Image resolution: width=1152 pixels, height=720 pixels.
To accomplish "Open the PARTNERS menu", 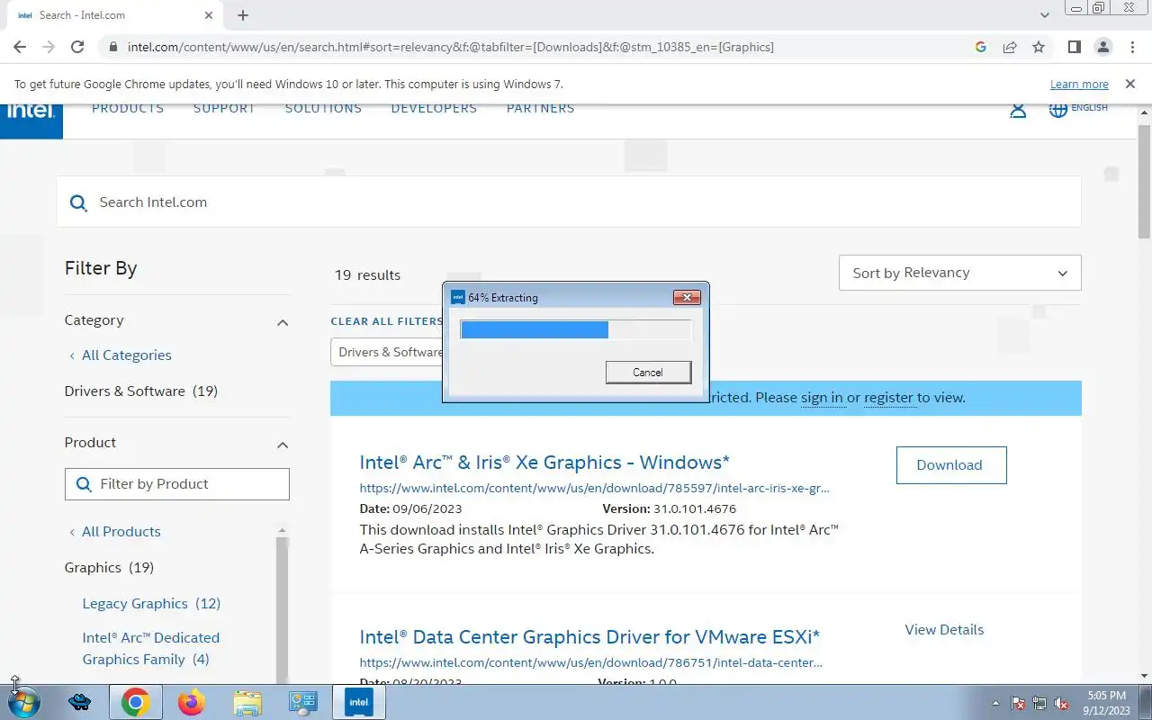I will point(540,108).
